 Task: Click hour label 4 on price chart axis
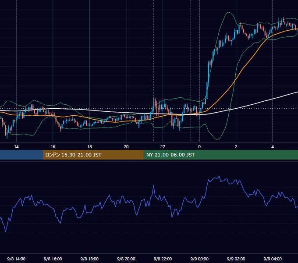[273, 147]
